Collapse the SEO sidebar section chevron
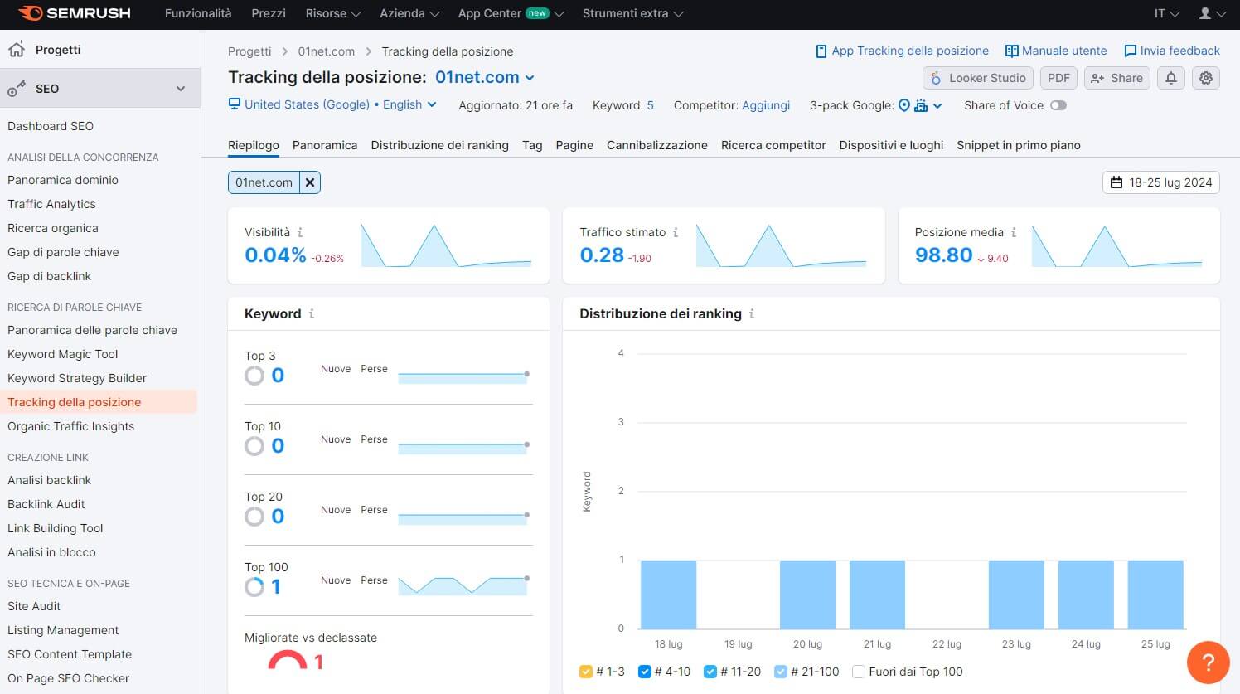The height and width of the screenshot is (694, 1240). (181, 89)
